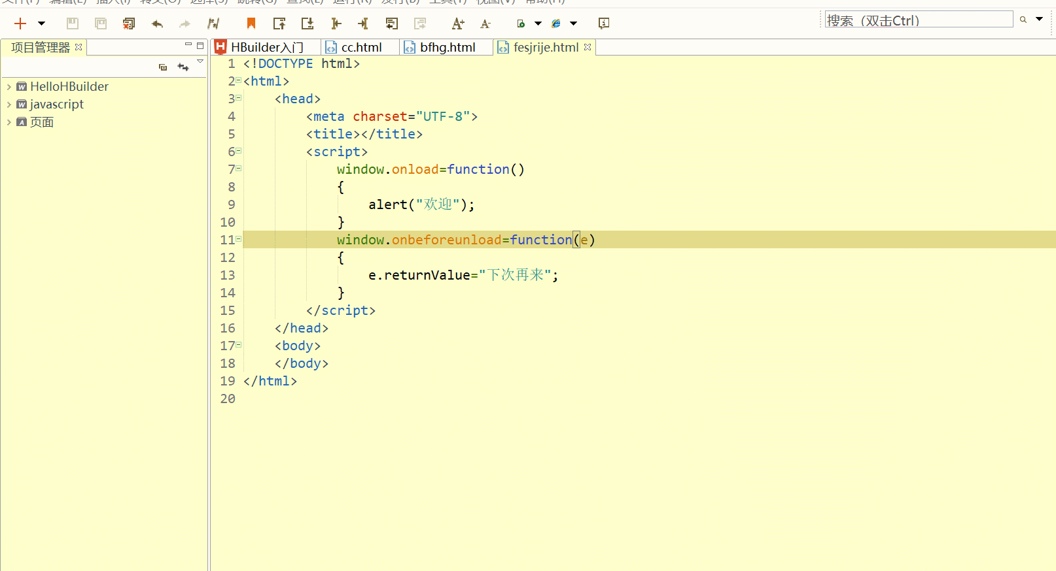Image resolution: width=1056 pixels, height=571 pixels.
Task: Click the 项目管理器 panel title
Action: pos(41,47)
